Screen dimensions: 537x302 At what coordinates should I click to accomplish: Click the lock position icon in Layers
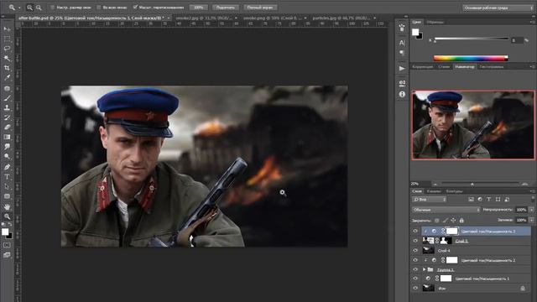453,221
